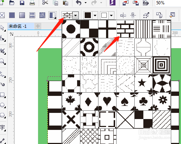181x144 pixels.
Task: Click the grayed redo arrow
Action: pyautogui.click(x=94, y=3)
